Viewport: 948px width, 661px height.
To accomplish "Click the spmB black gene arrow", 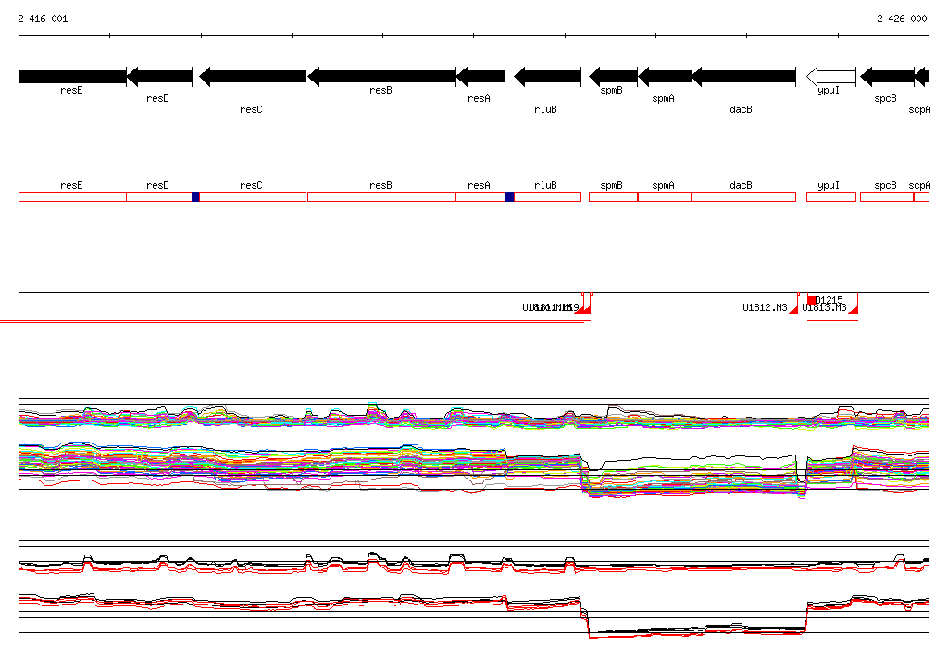I will click(x=613, y=76).
